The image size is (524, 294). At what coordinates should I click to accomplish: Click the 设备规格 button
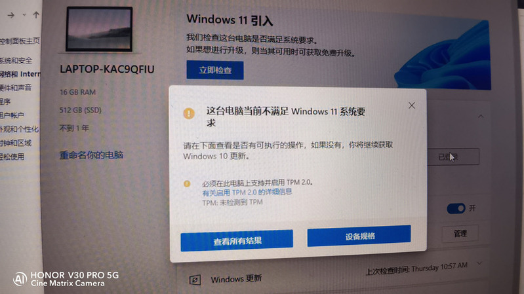click(359, 236)
